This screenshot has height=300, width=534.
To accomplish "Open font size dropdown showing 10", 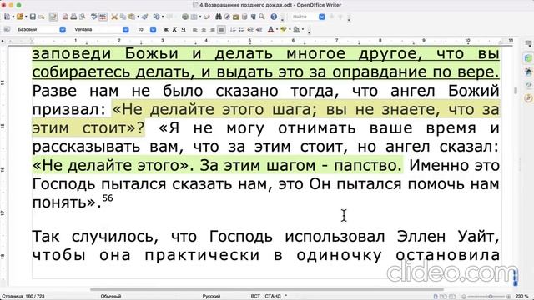I will pos(153,30).
